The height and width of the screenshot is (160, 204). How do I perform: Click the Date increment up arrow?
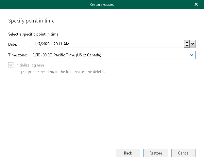point(187,42)
